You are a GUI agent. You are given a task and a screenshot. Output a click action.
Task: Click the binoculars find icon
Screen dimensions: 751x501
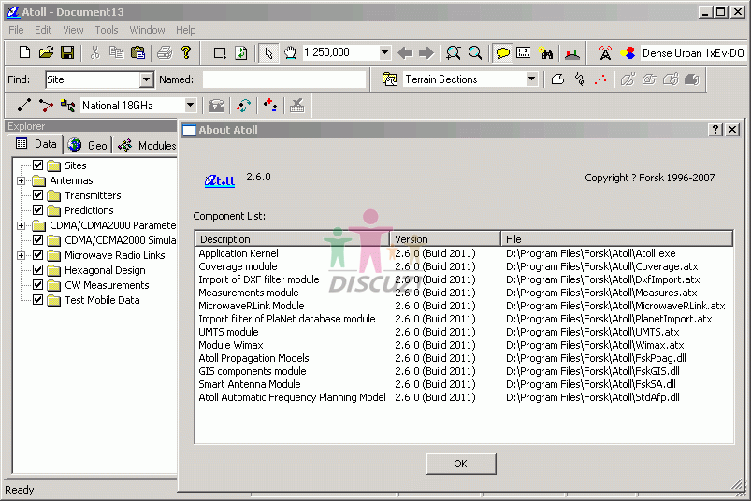[x=547, y=53]
